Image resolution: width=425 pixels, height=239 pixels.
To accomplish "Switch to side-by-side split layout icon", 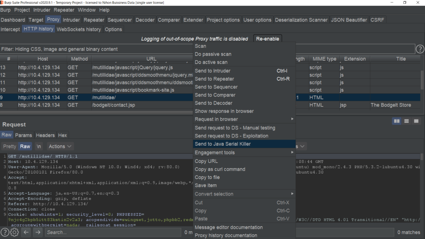I will pyautogui.click(x=397, y=121).
